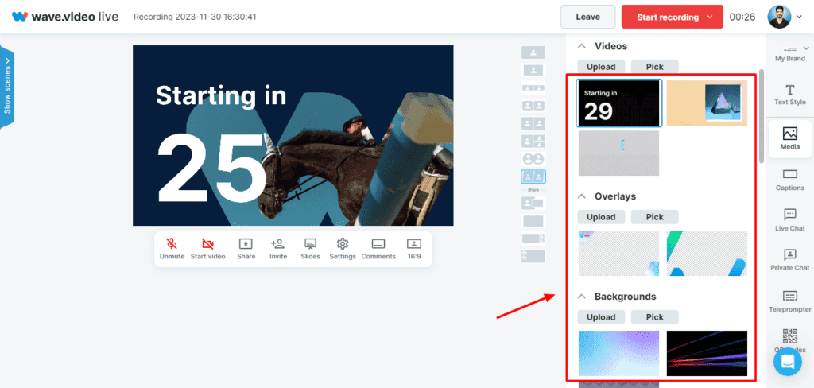Click Upload under Backgrounds

pos(601,317)
